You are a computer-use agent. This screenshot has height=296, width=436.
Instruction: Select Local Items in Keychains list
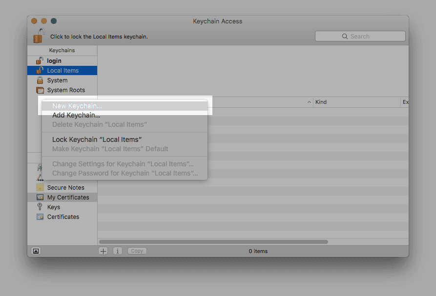(62, 71)
